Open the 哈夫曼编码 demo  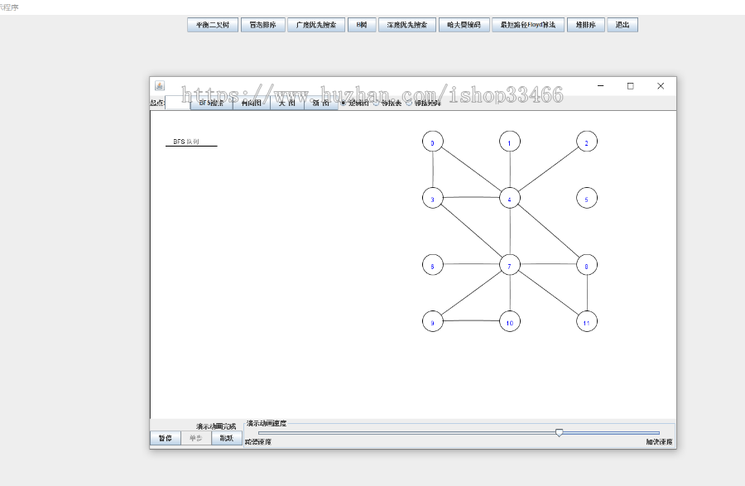coord(463,25)
